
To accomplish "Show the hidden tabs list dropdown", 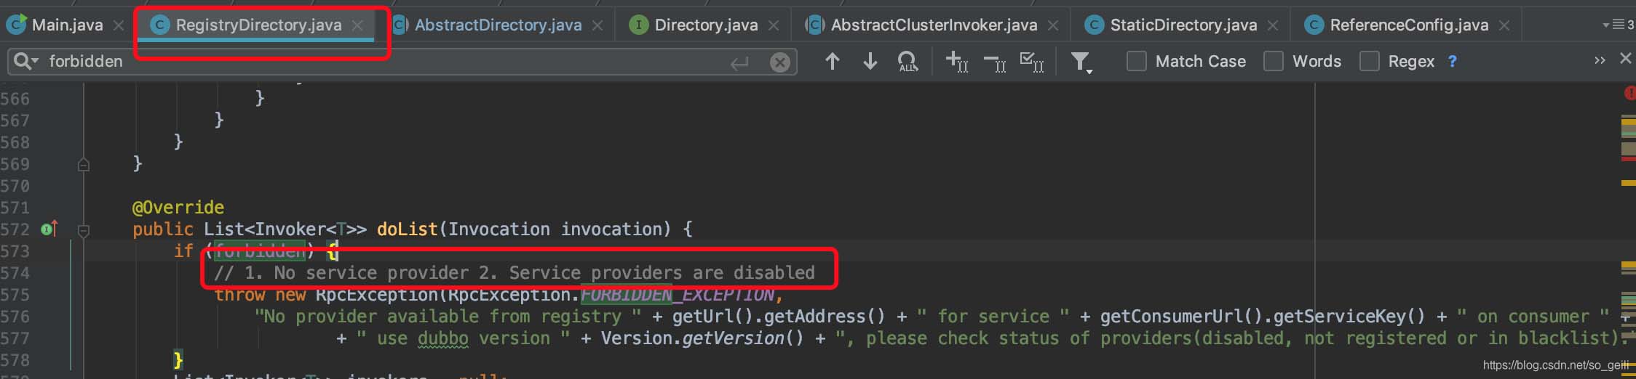I will [x=1618, y=25].
